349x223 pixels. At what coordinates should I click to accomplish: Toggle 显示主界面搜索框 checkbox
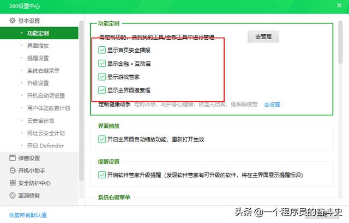coord(102,90)
